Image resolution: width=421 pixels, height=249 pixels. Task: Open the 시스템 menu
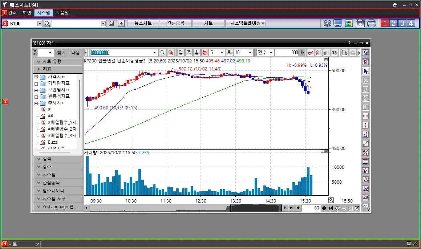pyautogui.click(x=44, y=13)
